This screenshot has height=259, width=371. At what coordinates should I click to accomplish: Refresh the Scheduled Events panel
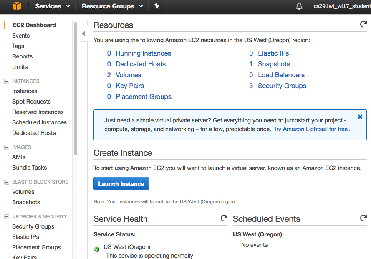363,218
